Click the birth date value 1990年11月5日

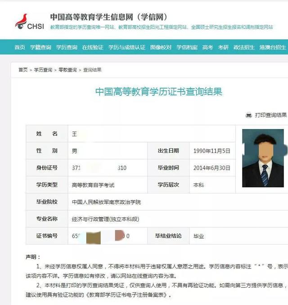[211, 151]
